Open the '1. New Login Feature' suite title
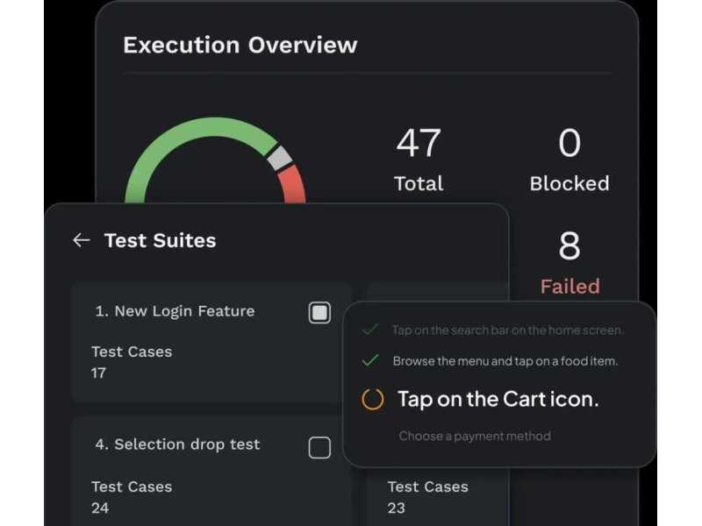This screenshot has width=702, height=526. (175, 311)
